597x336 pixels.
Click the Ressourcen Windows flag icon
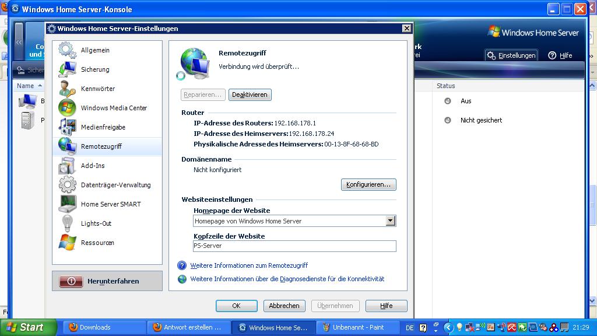pyautogui.click(x=67, y=243)
